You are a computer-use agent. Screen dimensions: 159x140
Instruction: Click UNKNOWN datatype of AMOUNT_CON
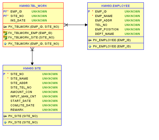pos(50,92)
